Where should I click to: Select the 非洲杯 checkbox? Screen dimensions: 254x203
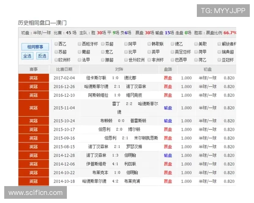click(149, 60)
